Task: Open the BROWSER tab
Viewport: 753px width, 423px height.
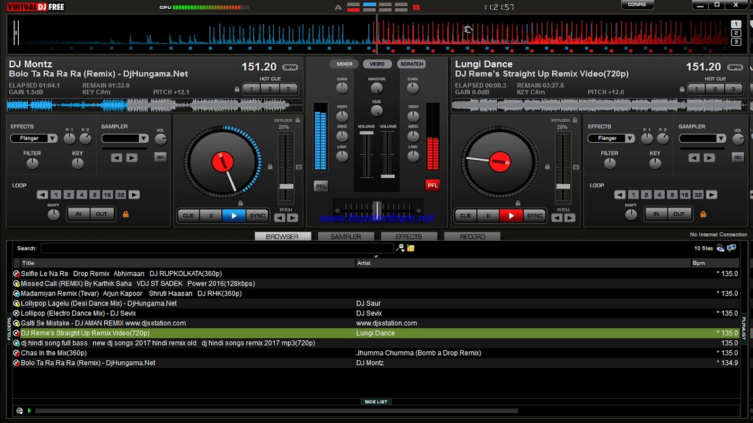Action: (282, 236)
